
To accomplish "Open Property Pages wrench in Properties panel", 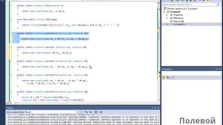I will pyautogui.click(x=173, y=77).
